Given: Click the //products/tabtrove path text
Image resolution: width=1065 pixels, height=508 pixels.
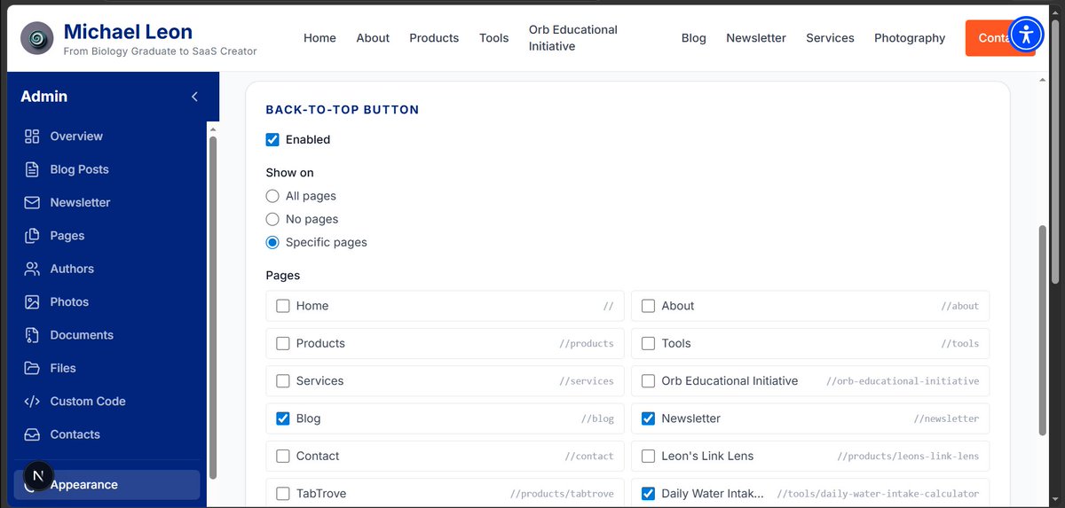Looking at the screenshot, I should pos(562,494).
